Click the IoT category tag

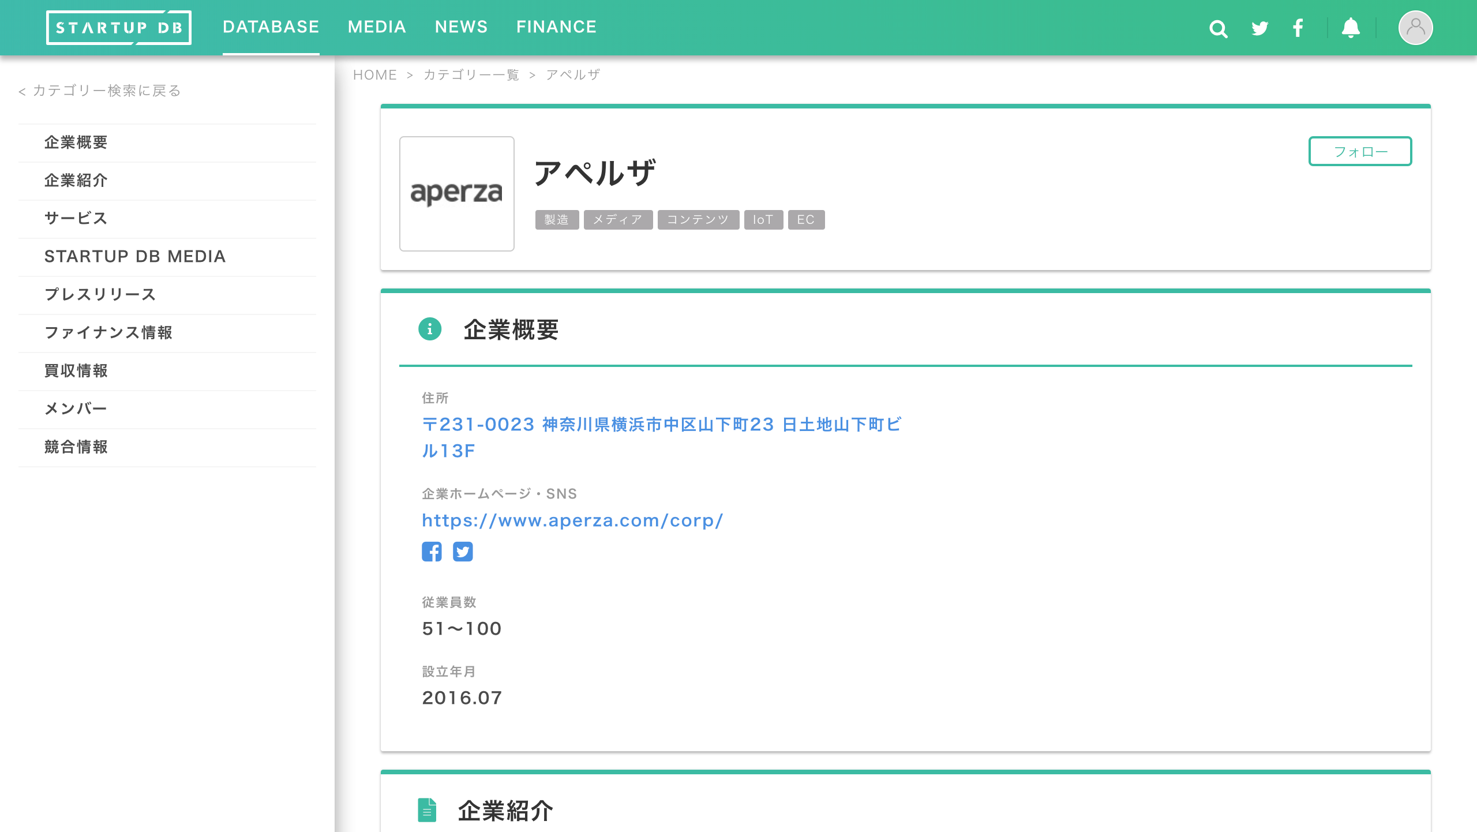click(763, 220)
